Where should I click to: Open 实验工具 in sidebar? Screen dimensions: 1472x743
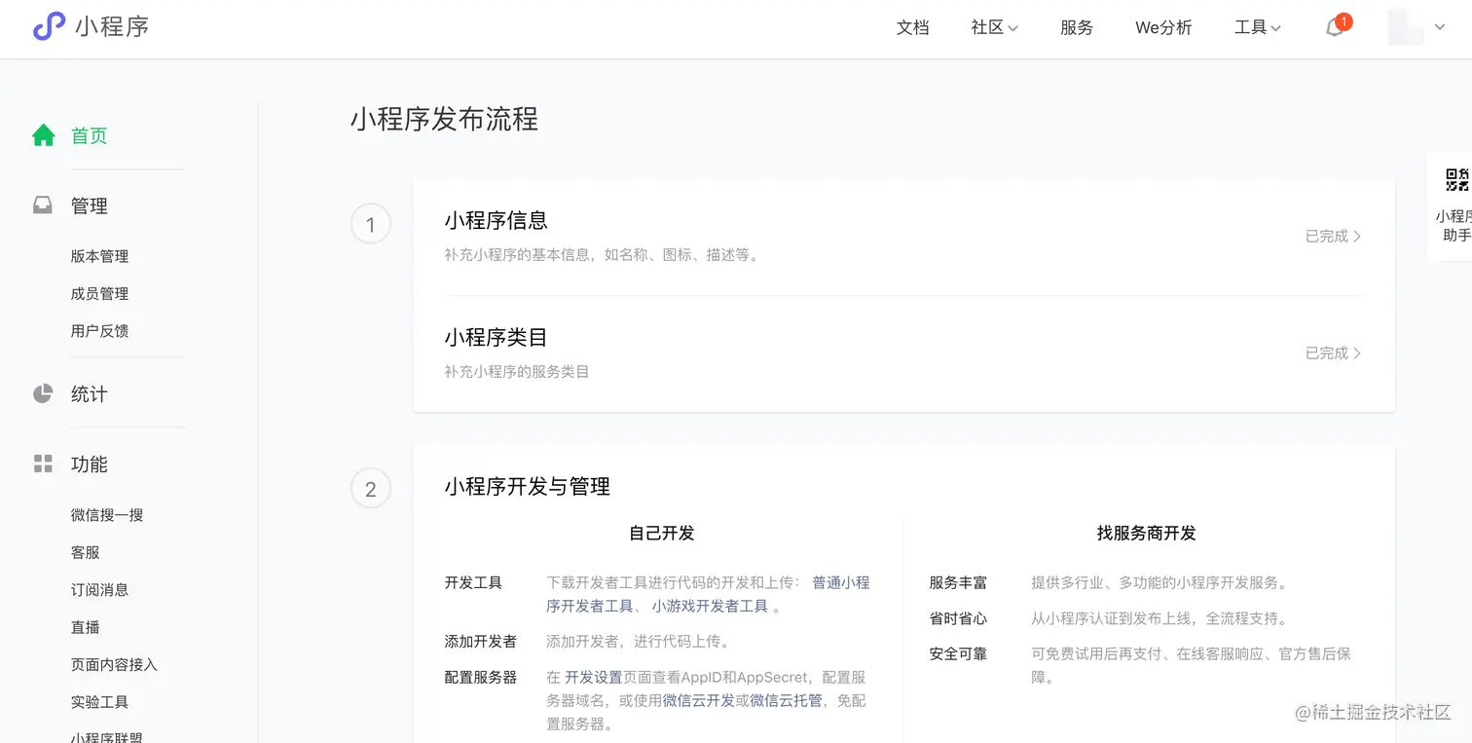click(x=99, y=701)
